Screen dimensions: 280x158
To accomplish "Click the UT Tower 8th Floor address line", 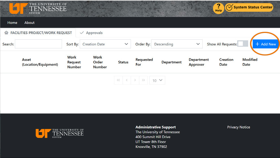I will (x=151, y=142).
